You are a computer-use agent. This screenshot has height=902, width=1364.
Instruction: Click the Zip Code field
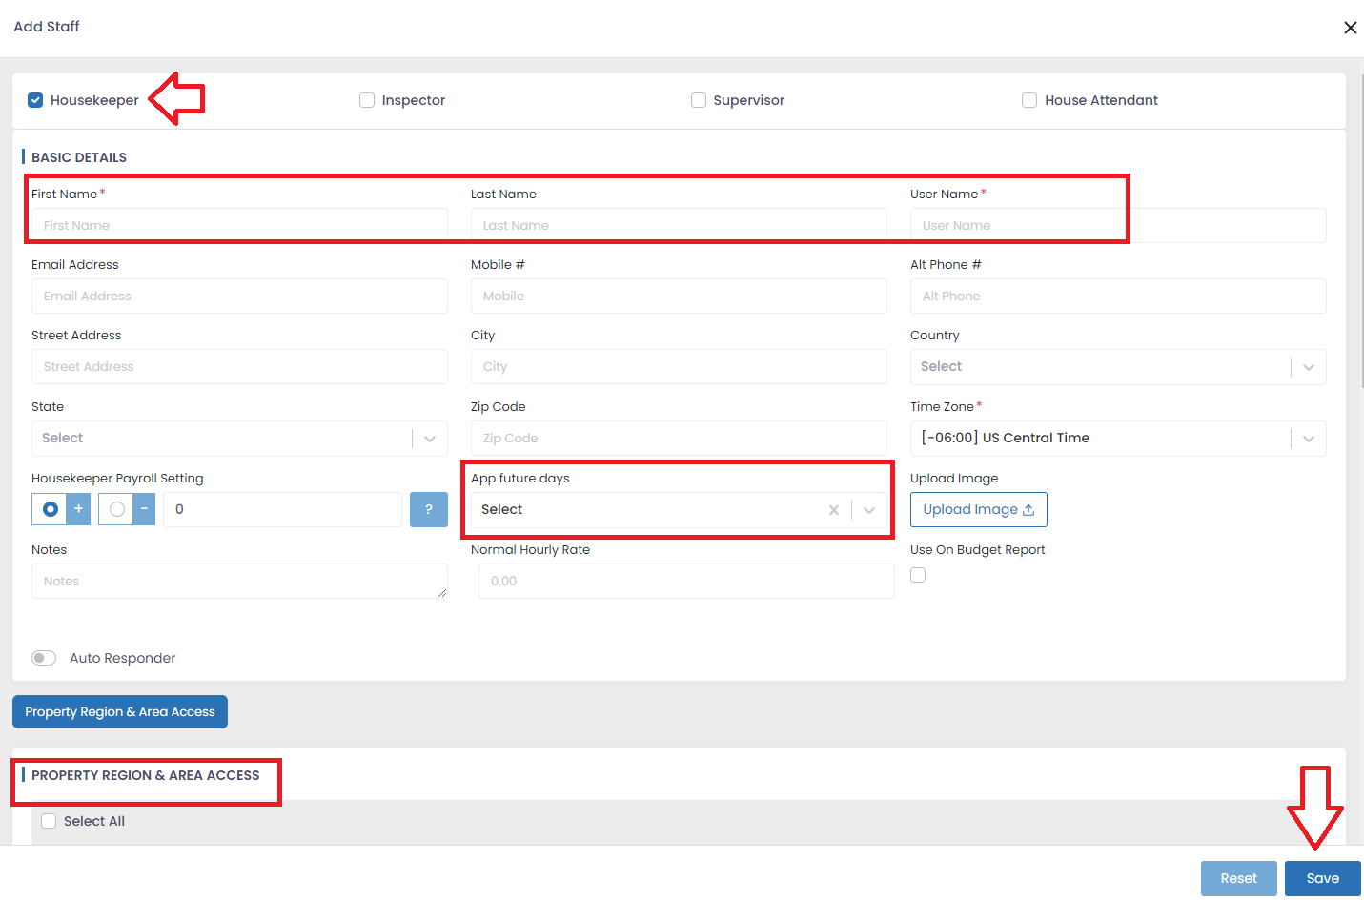(679, 438)
